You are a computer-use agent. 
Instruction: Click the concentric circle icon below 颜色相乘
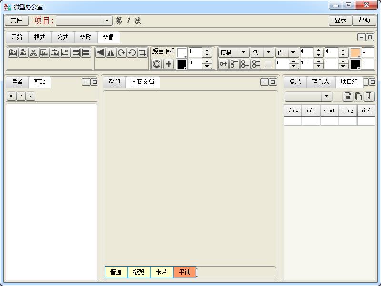point(157,64)
